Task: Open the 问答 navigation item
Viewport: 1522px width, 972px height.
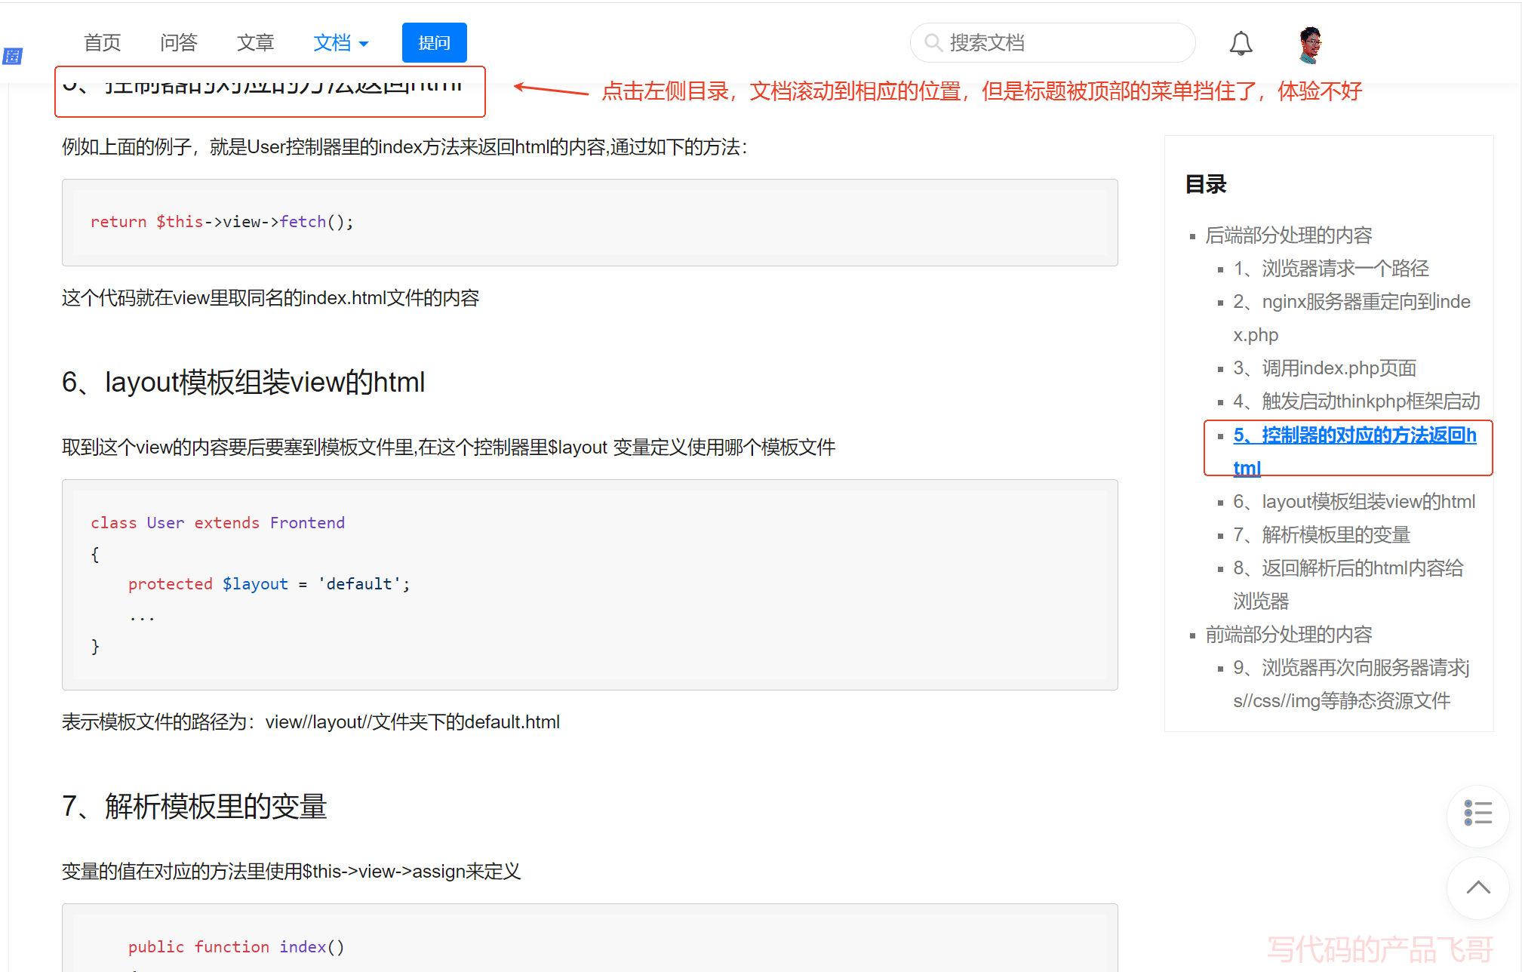Action: (179, 43)
